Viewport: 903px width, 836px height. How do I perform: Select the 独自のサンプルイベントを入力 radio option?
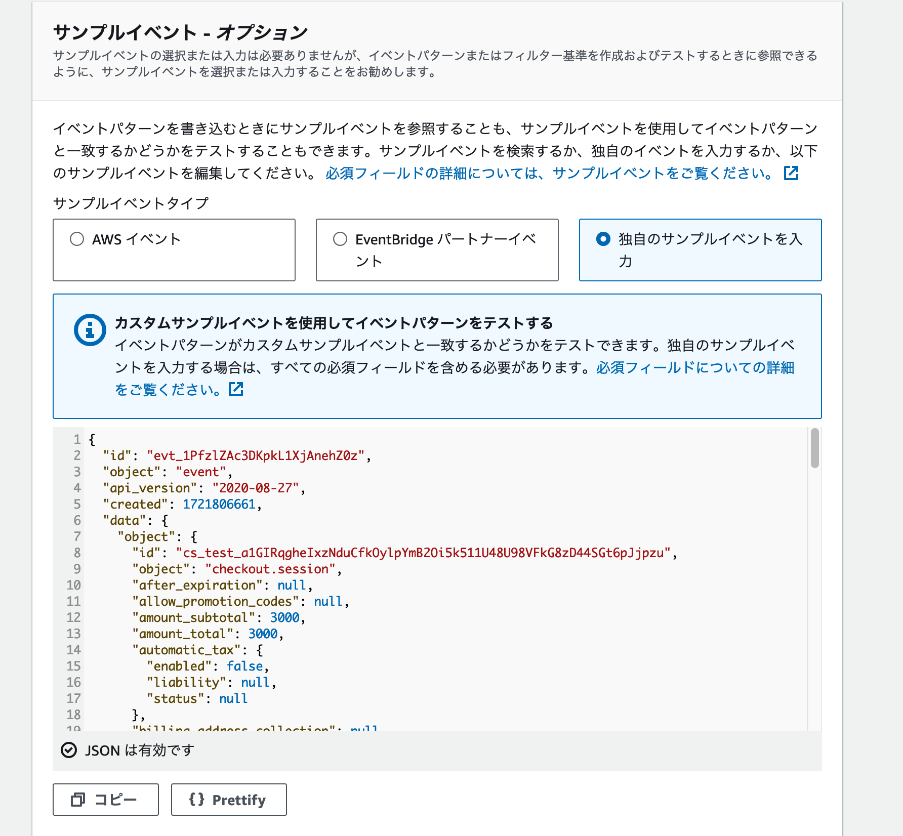[603, 239]
